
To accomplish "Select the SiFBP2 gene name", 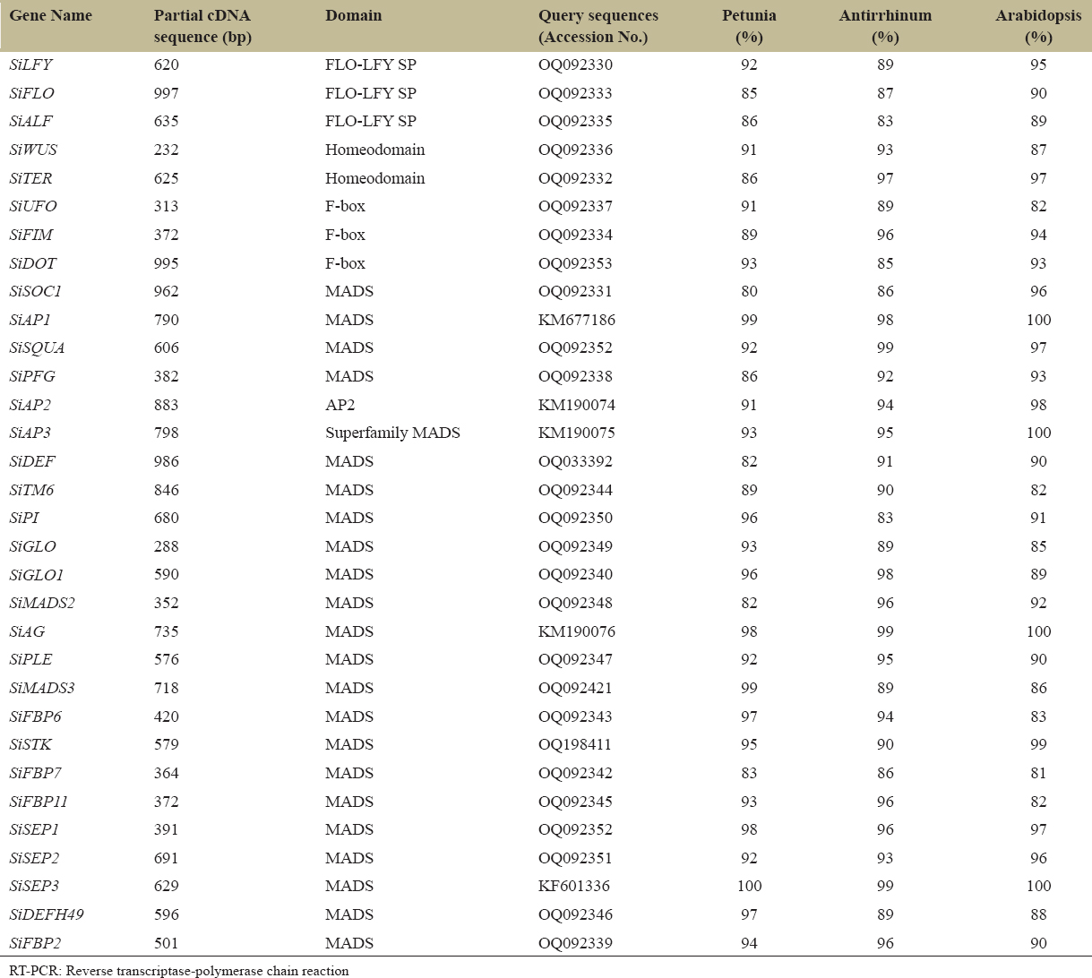I will [36, 943].
